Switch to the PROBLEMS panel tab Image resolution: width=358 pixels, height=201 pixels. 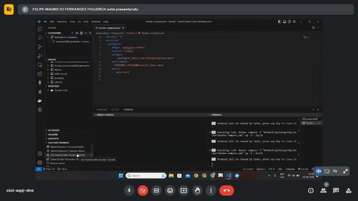[x=102, y=109]
